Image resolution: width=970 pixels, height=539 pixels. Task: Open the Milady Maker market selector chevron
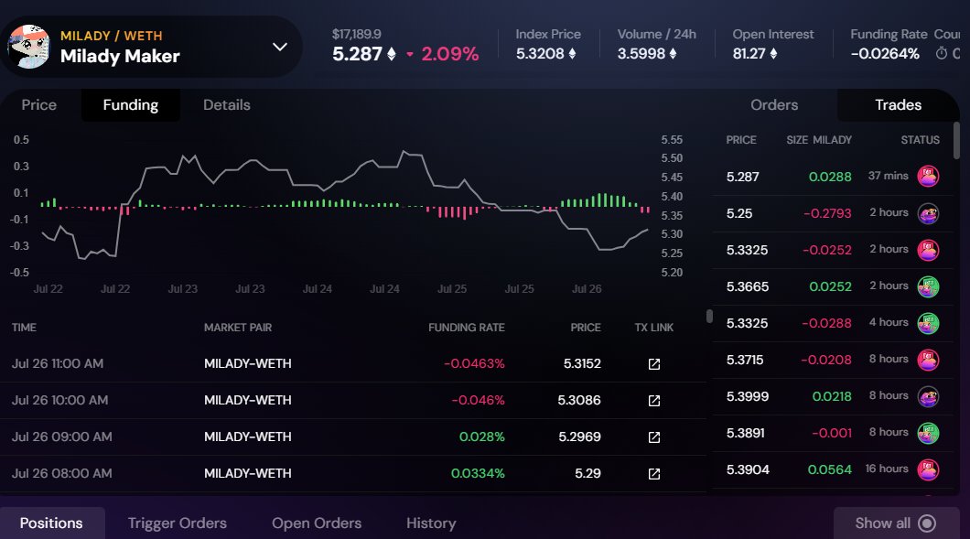coord(280,47)
